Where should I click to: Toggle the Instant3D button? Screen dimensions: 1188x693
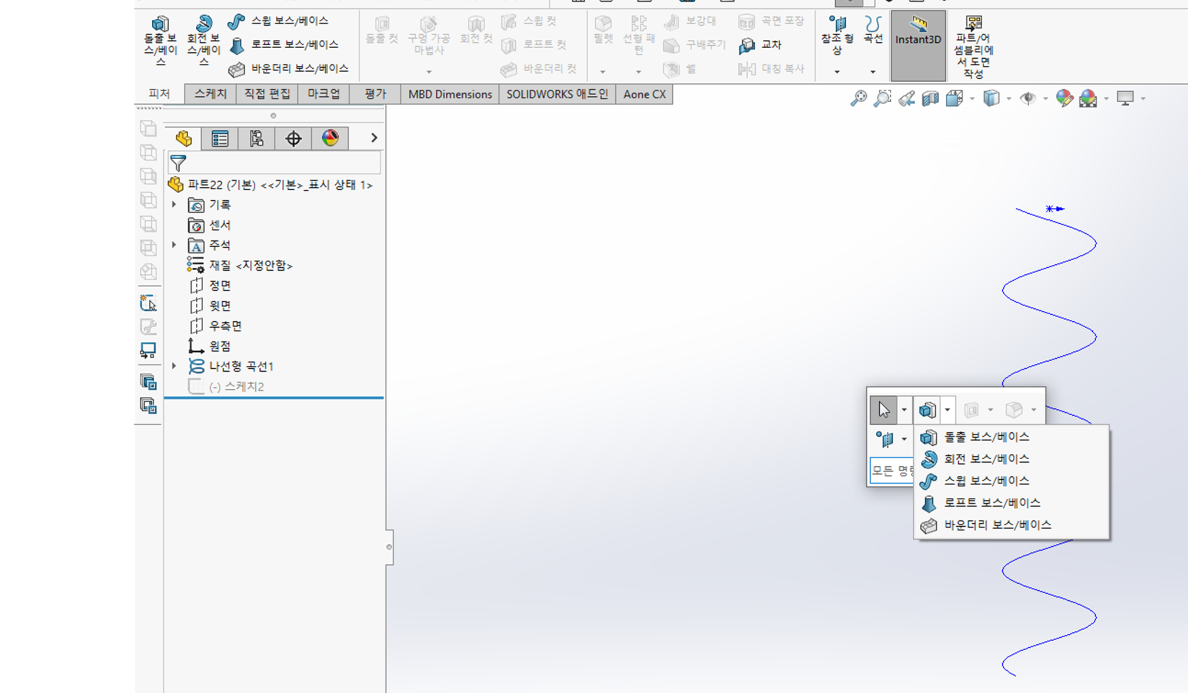(918, 45)
